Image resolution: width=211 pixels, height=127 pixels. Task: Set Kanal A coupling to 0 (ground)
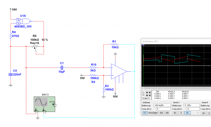181,113
